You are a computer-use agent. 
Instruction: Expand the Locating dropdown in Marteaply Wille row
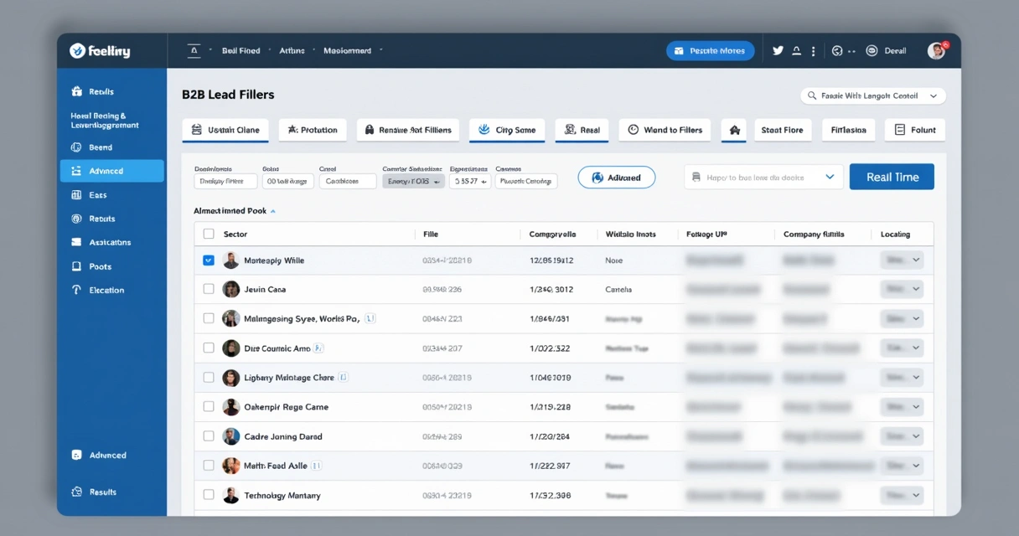click(902, 260)
